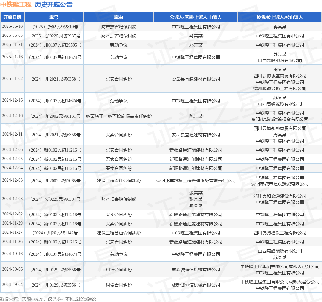Click the 建设工程分包合同纠纷 cell
The image size is (322, 302).
[x=119, y=233]
